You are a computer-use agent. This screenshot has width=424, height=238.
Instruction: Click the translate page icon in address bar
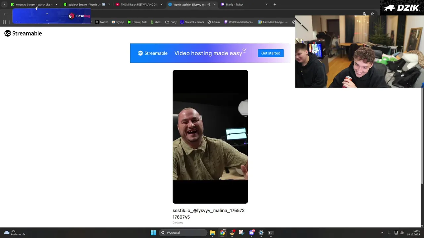click(365, 14)
